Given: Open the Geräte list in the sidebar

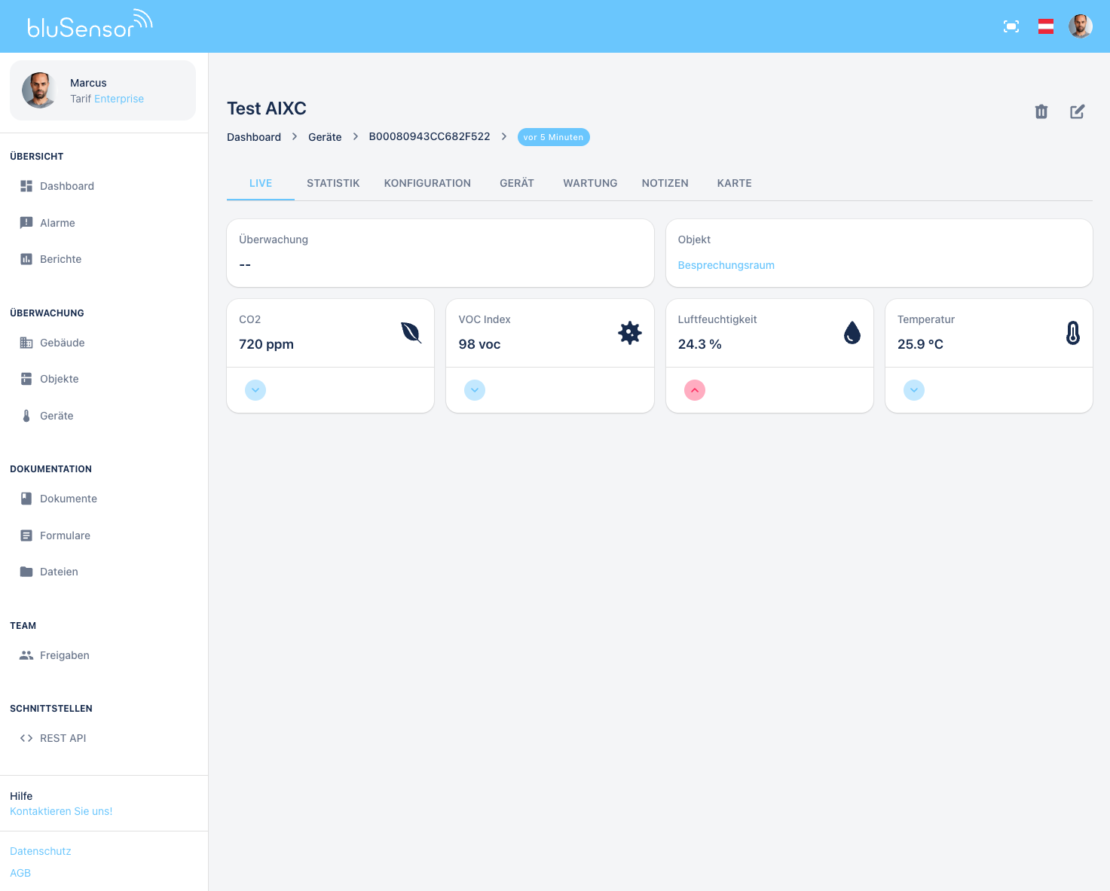Looking at the screenshot, I should click(57, 415).
